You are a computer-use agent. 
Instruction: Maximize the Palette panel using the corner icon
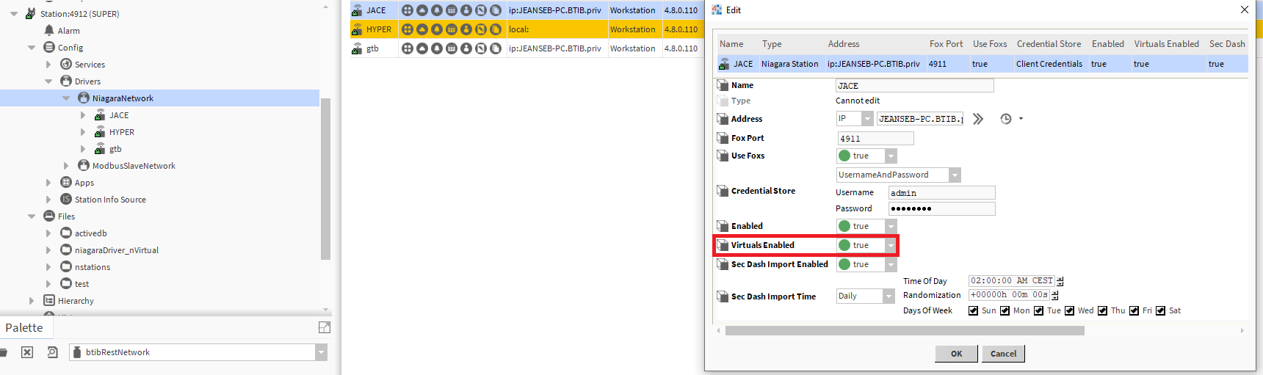pos(324,327)
